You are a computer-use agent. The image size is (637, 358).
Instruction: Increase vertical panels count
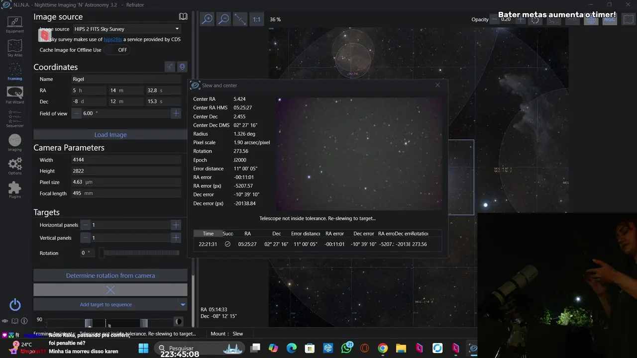[176, 238]
